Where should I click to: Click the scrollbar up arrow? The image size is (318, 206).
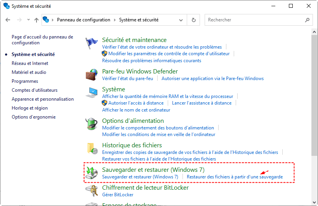coord(314,32)
